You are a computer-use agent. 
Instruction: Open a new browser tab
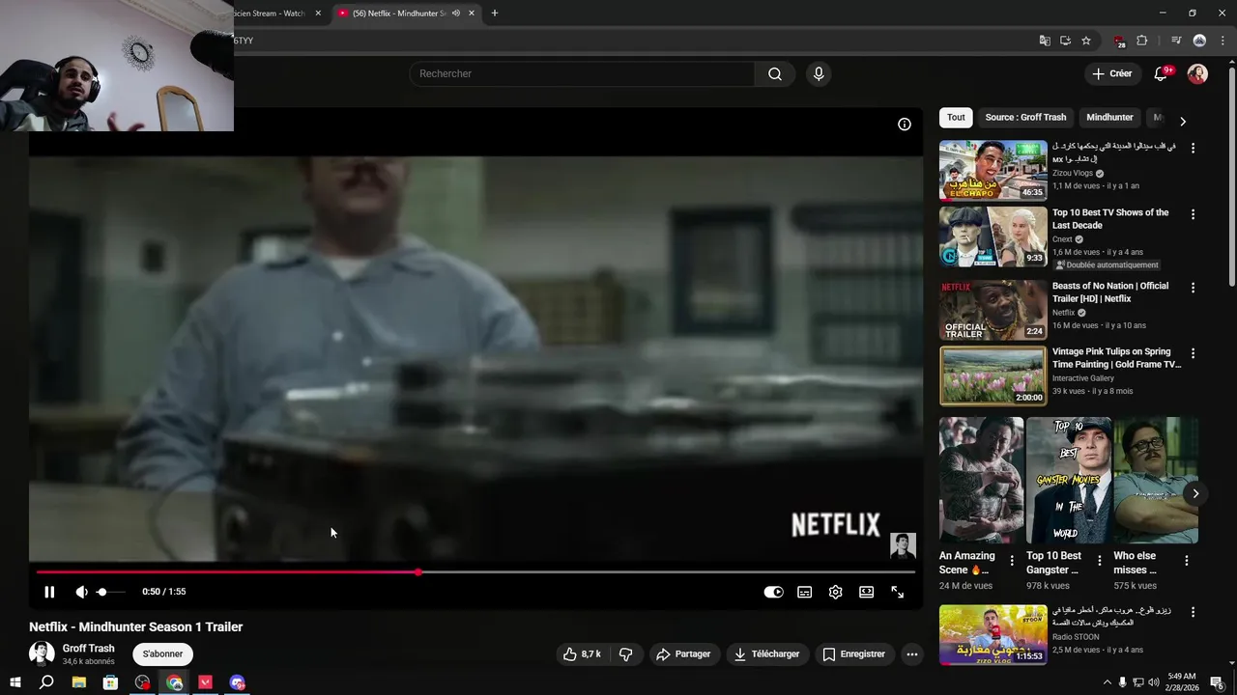click(495, 14)
